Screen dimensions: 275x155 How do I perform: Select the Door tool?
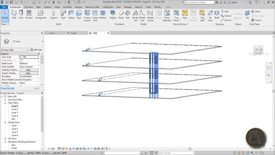click(21, 15)
